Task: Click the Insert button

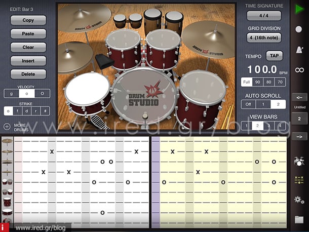Action: (x=28, y=61)
